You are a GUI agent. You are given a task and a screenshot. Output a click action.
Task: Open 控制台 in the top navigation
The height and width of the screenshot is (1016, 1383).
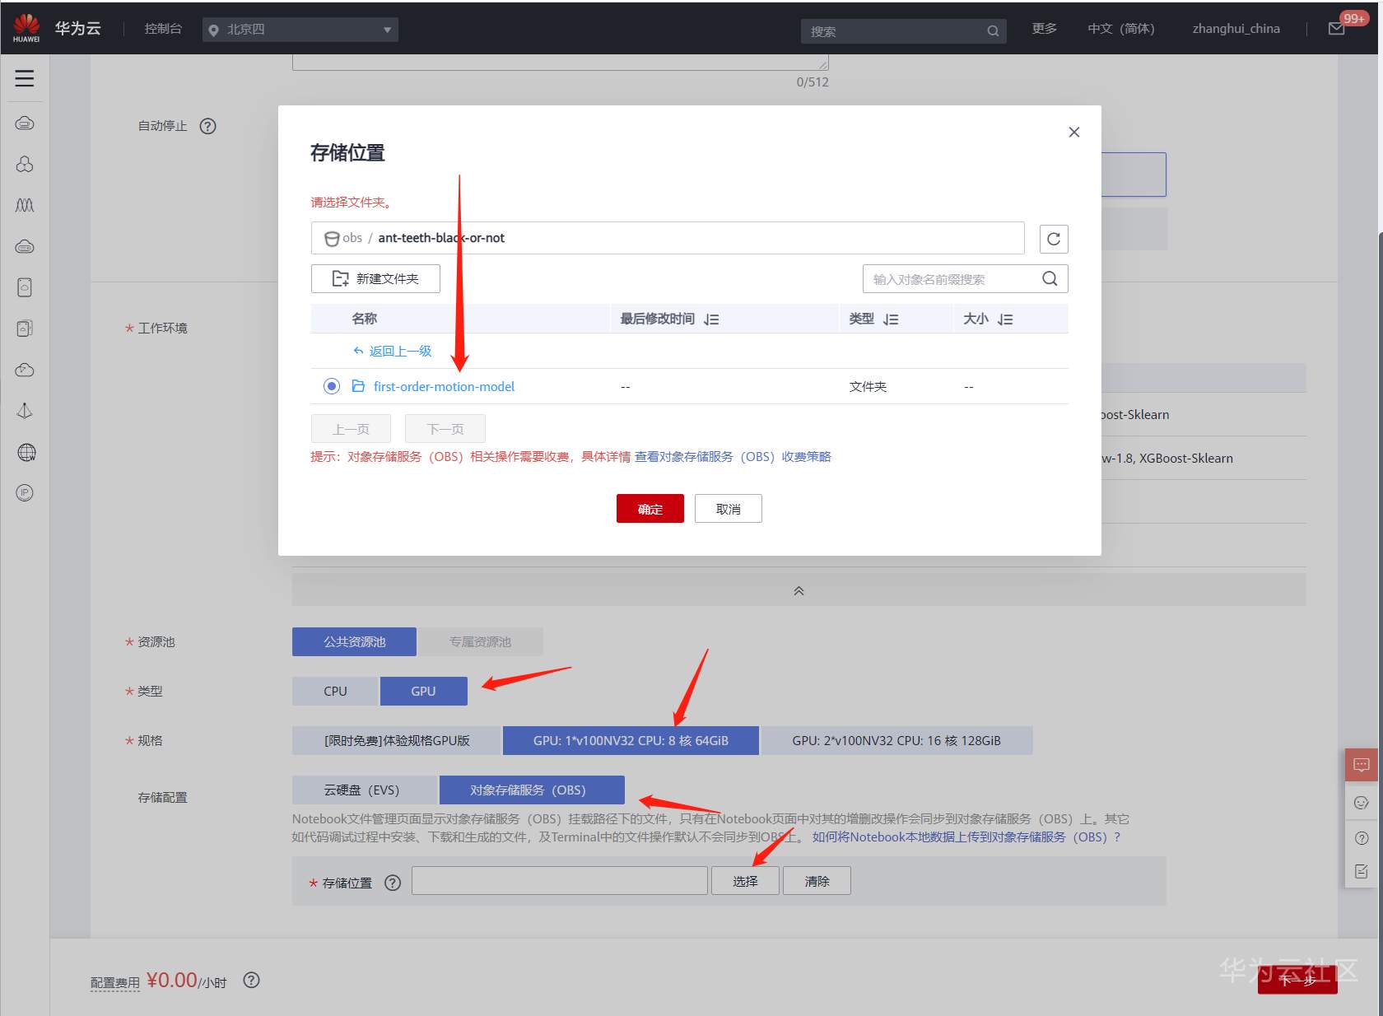click(x=163, y=29)
